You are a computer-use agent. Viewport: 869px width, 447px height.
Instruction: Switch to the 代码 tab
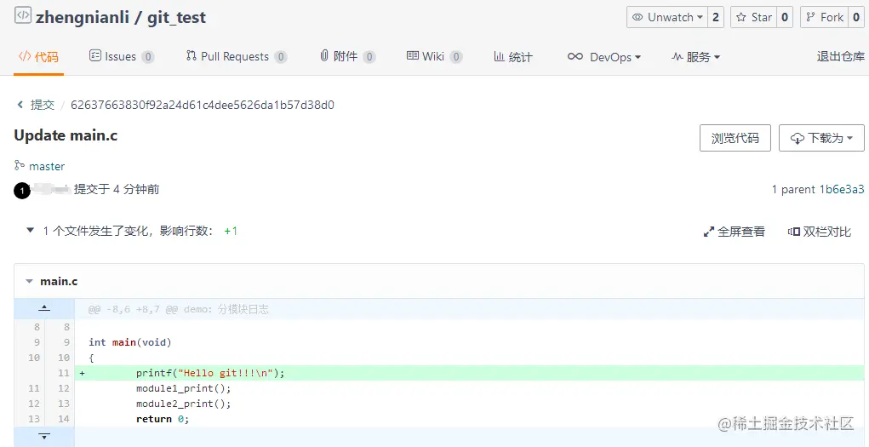[x=38, y=56]
